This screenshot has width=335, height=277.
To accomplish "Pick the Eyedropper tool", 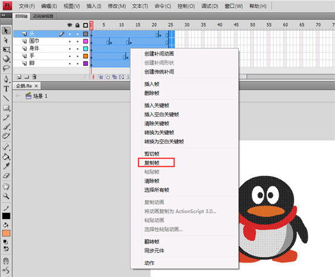I will pos(6,166).
